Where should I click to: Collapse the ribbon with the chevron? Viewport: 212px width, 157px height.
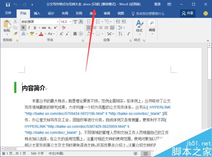tap(208, 41)
